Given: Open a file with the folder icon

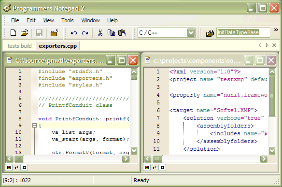Looking at the screenshot, I should [25, 33].
